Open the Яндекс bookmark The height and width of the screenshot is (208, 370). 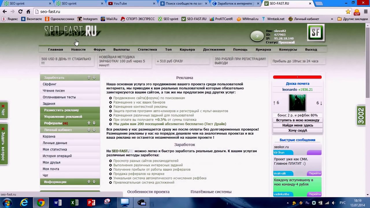[x=10, y=19]
